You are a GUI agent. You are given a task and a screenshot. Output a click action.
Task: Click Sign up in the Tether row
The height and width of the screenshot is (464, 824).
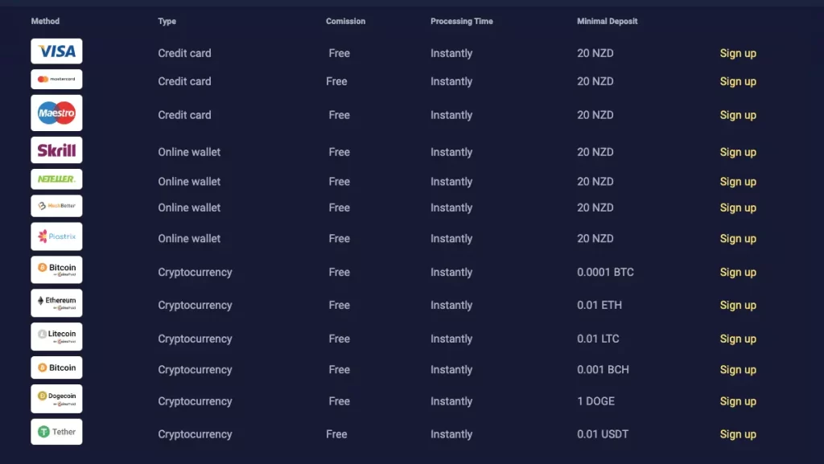click(x=738, y=434)
